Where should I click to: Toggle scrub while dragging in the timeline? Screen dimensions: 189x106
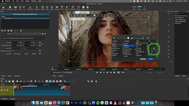pyautogui.click(x=54, y=81)
